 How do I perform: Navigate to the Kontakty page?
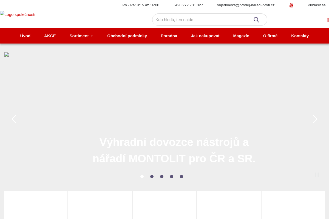click(300, 36)
